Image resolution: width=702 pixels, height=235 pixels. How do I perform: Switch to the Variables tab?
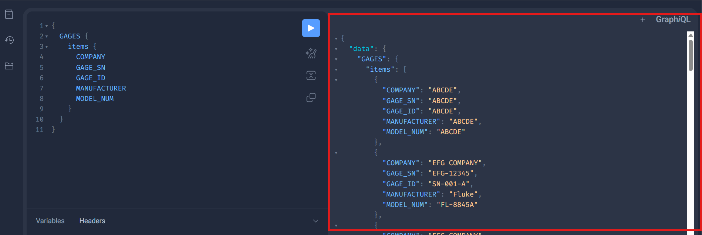(50, 221)
